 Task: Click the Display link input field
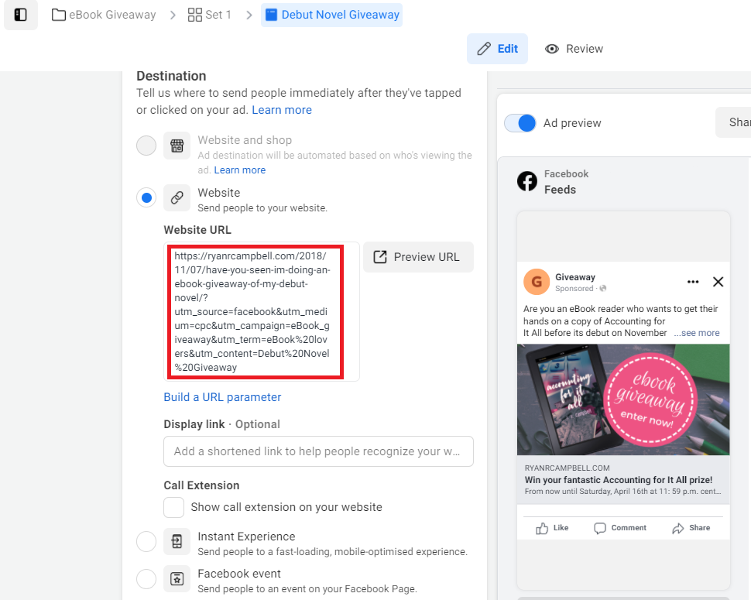tap(318, 451)
